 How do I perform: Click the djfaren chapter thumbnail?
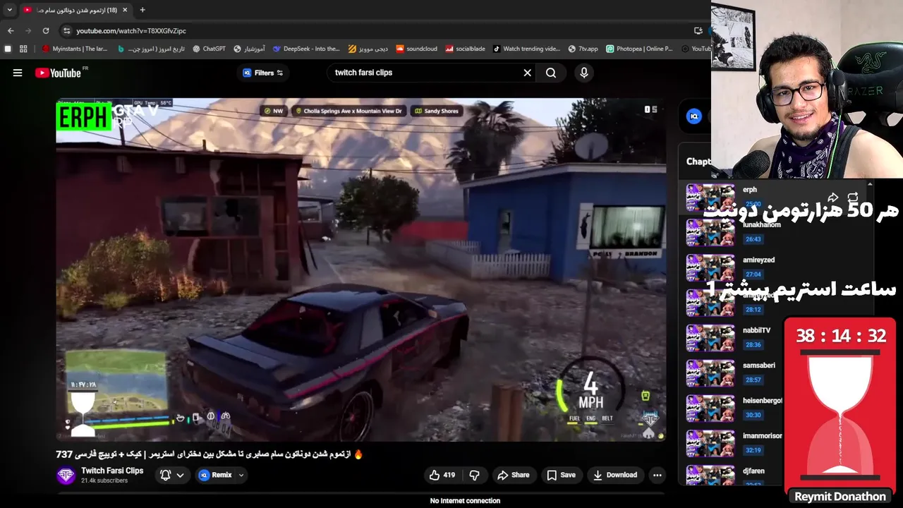710,475
